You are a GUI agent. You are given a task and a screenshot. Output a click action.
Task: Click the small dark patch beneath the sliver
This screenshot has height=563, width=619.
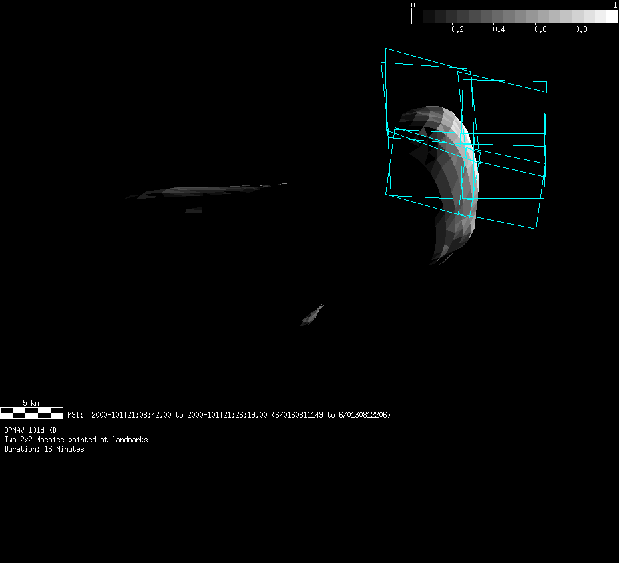coord(194,210)
